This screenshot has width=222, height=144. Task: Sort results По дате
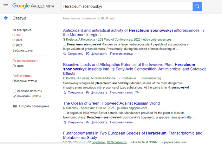(18, 66)
